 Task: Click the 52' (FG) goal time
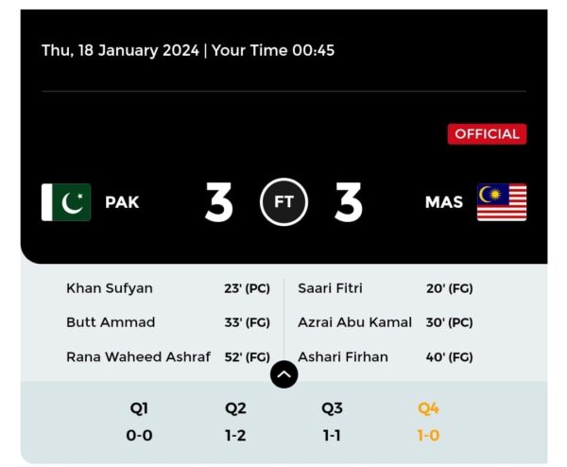(x=248, y=357)
